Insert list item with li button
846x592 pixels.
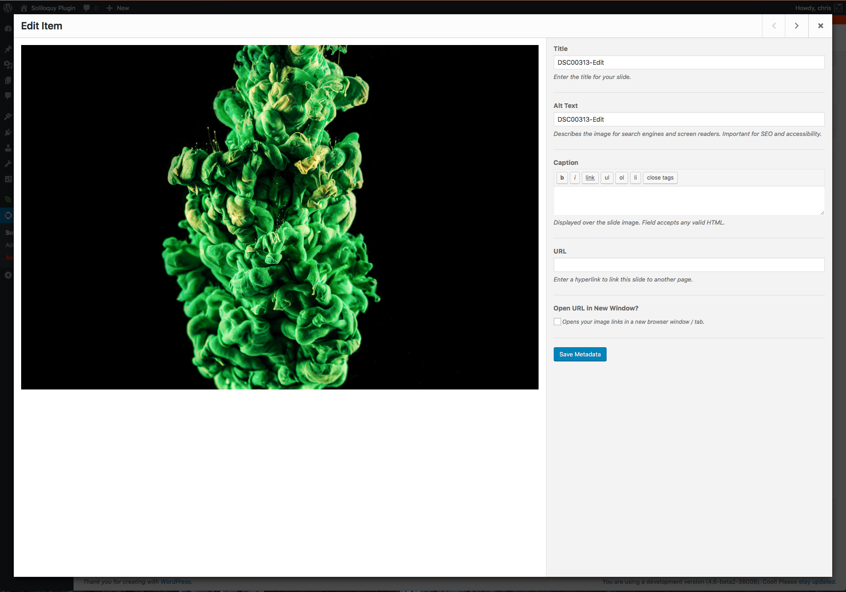[x=636, y=178]
